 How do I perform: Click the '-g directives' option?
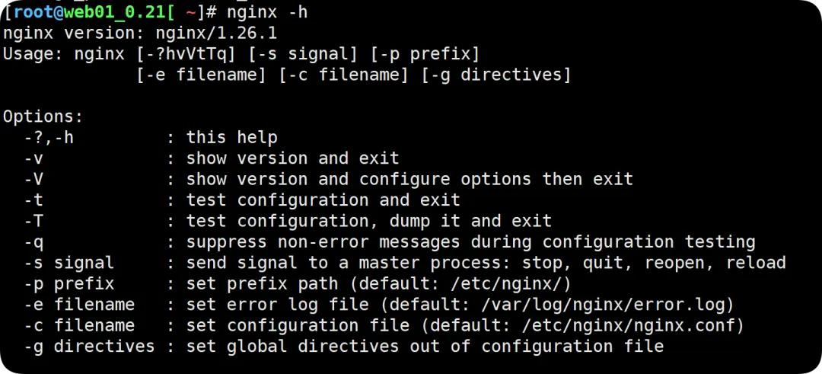(x=89, y=347)
